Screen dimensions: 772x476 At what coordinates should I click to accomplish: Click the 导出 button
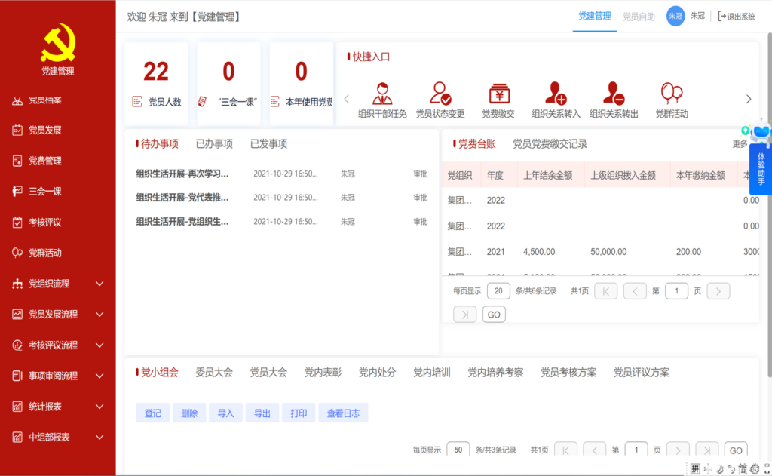pyautogui.click(x=262, y=413)
